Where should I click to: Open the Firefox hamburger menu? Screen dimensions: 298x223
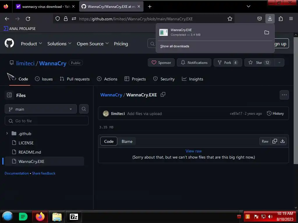click(291, 19)
